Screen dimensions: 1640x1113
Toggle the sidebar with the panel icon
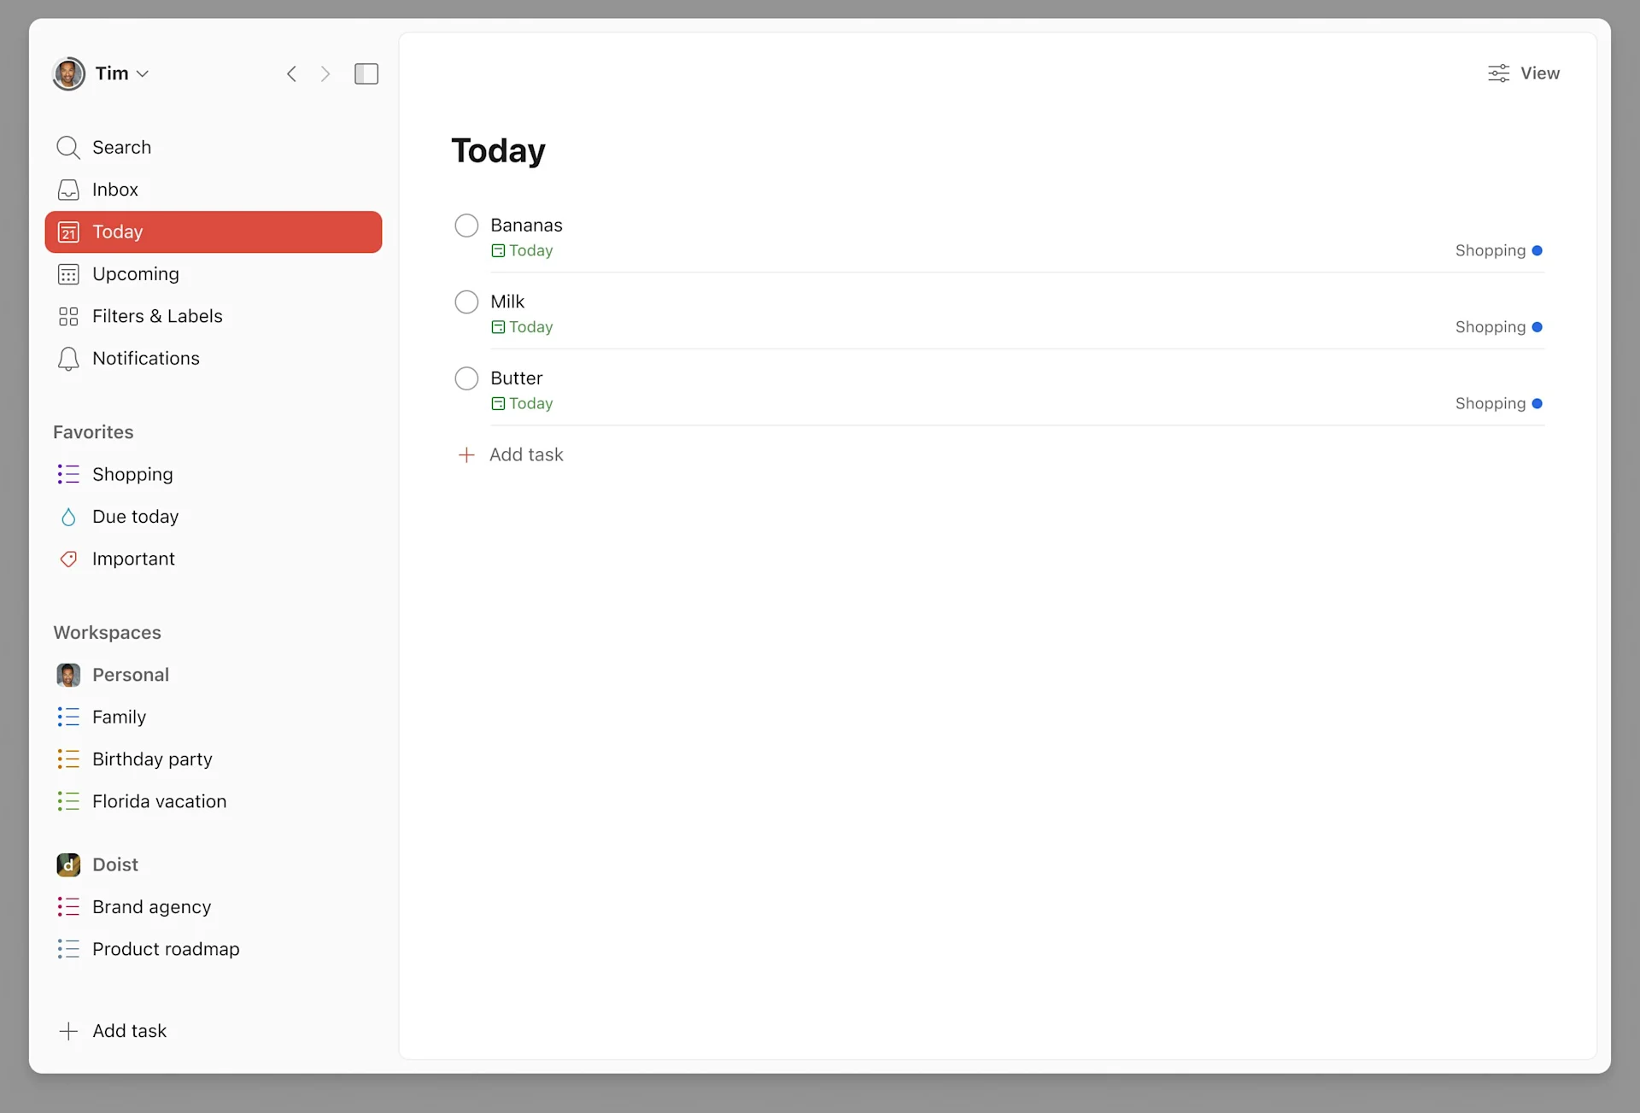point(366,73)
